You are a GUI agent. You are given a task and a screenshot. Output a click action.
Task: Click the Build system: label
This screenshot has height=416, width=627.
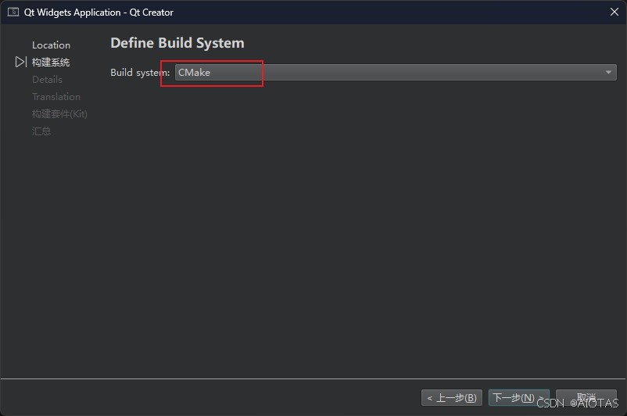[x=140, y=73]
